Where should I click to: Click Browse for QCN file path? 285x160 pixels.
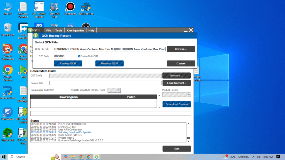point(181,49)
